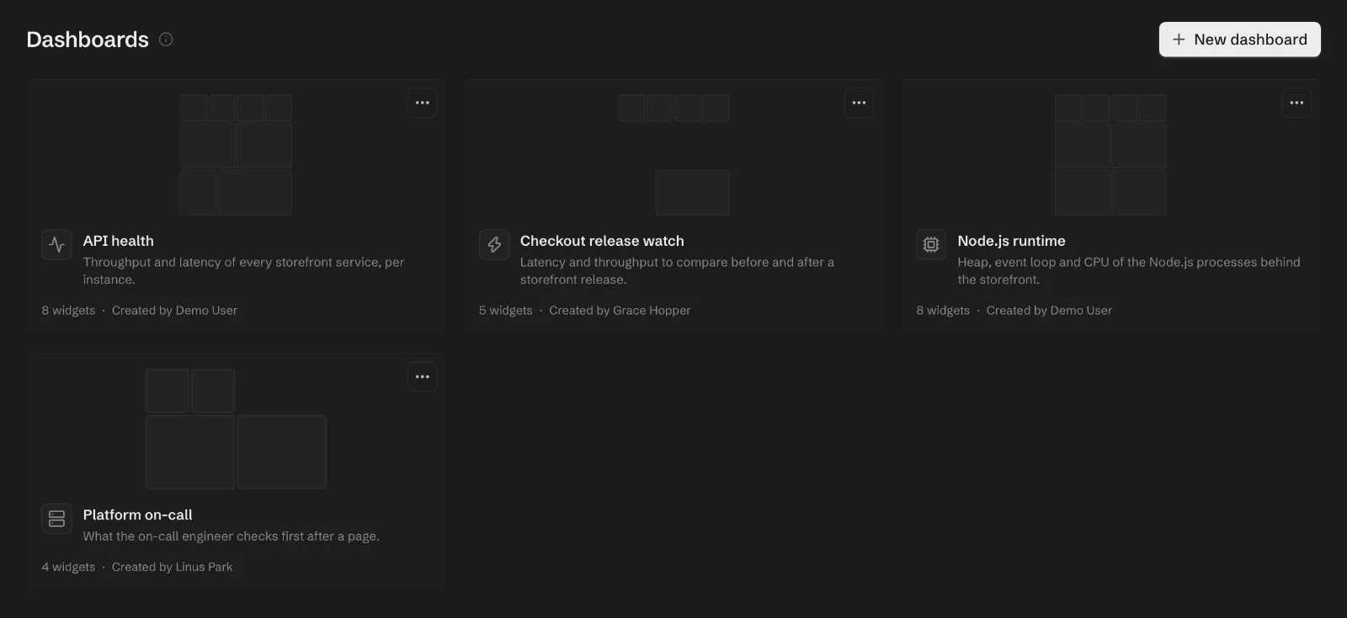This screenshot has width=1347, height=618.
Task: Click the Node.js runtime description about heap
Action: [1129, 271]
